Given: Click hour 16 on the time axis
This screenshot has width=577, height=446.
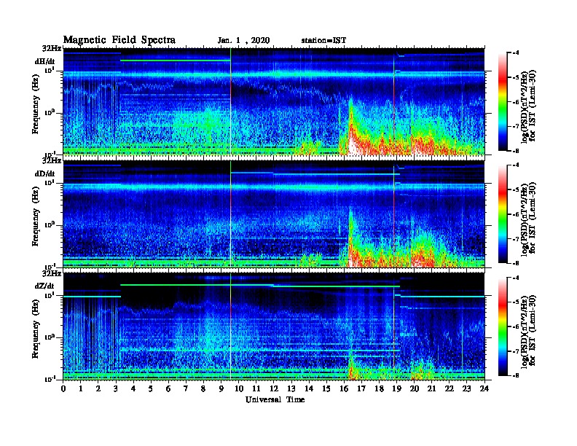Looking at the screenshot, I should (344, 388).
